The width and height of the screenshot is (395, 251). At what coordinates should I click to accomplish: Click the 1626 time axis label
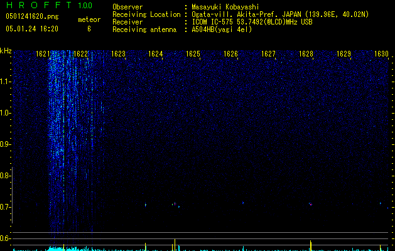click(230, 54)
